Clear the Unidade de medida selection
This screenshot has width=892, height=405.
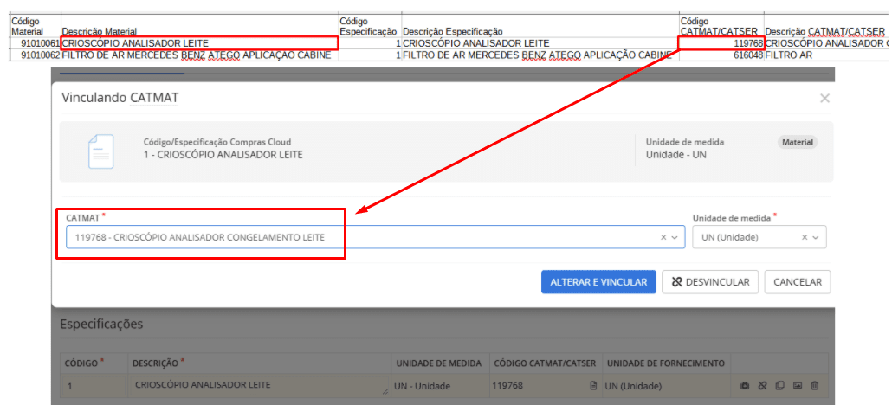point(805,238)
